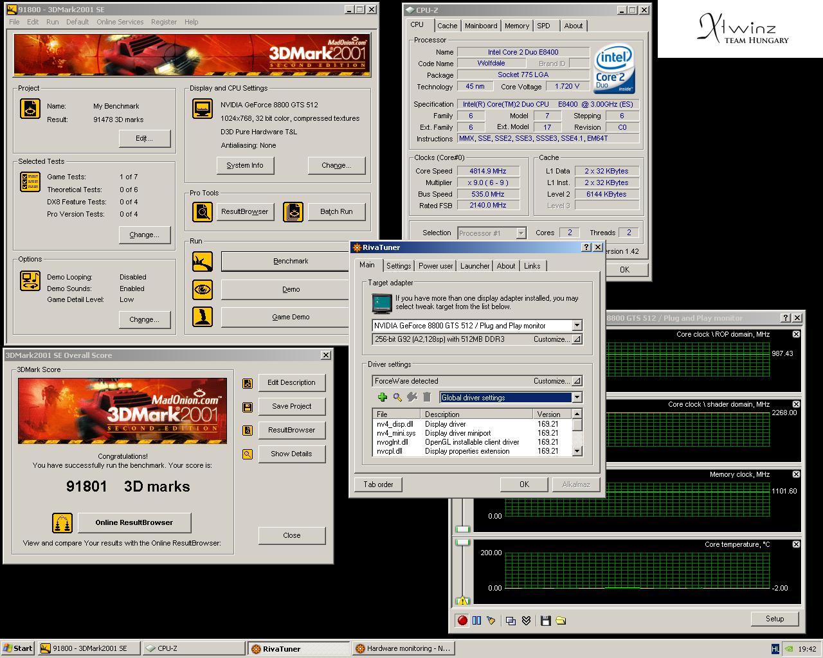Click the yellow icon beside the Benchmark button
Image resolution: width=823 pixels, height=658 pixels.
203,262
